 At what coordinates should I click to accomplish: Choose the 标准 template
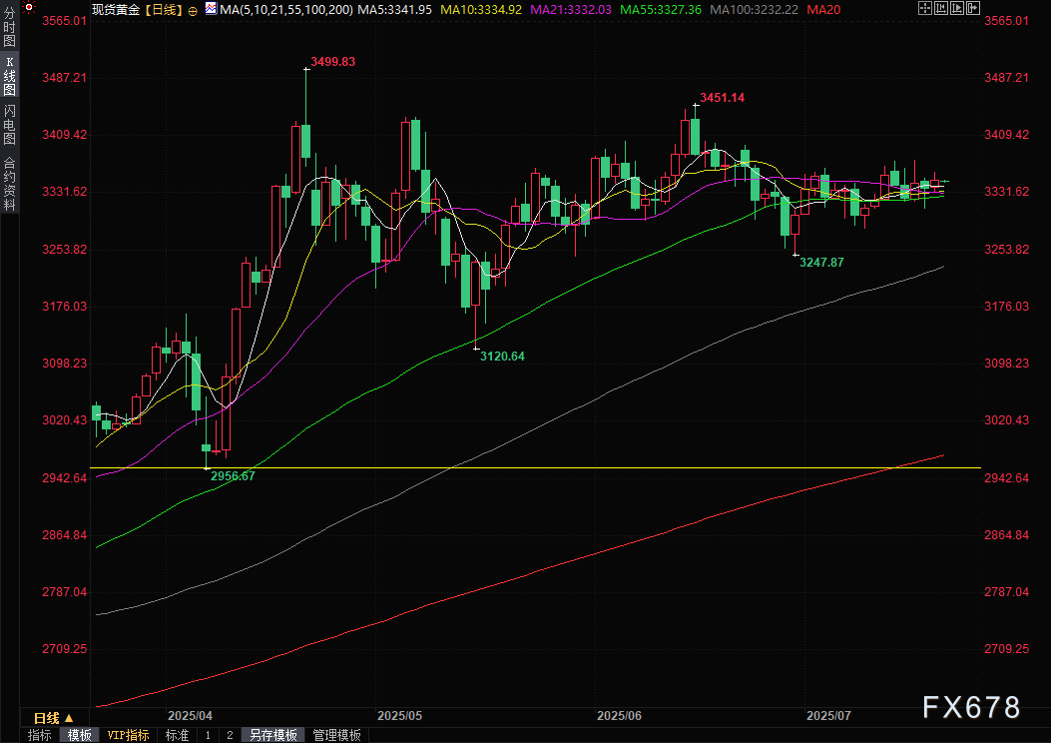[x=177, y=735]
